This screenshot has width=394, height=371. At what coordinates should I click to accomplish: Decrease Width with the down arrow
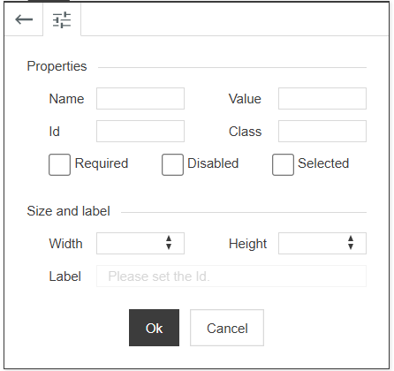pyautogui.click(x=169, y=246)
